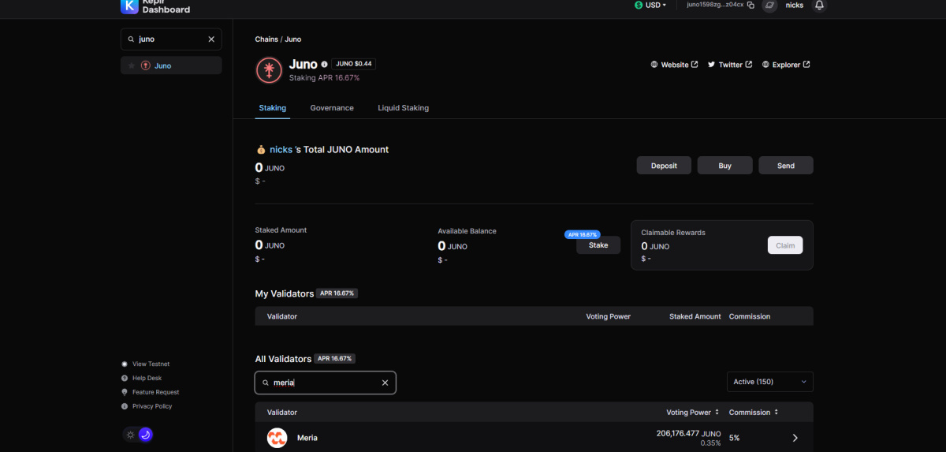This screenshot has height=452, width=946.
Task: Click the Buy button
Action: [x=725, y=166]
